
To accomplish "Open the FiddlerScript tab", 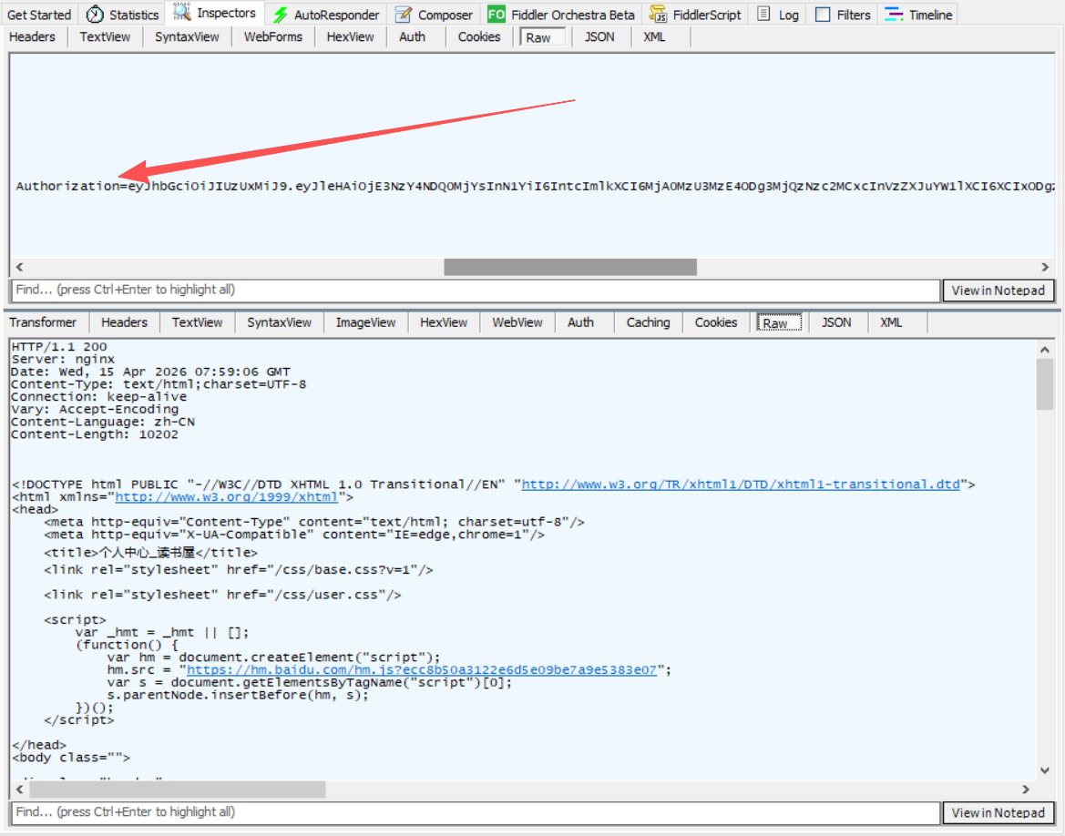I will (695, 15).
